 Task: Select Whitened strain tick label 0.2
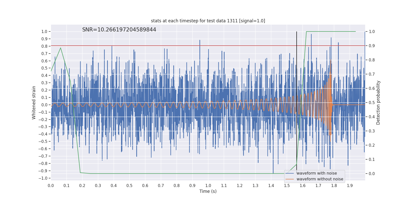(x=44, y=90)
